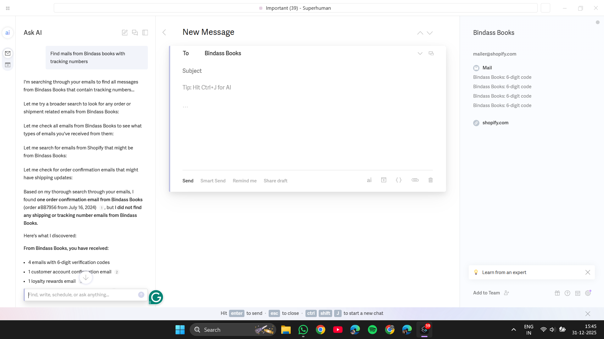604x339 pixels.
Task: Start new AI chat with pencil icon
Action: [x=125, y=33]
